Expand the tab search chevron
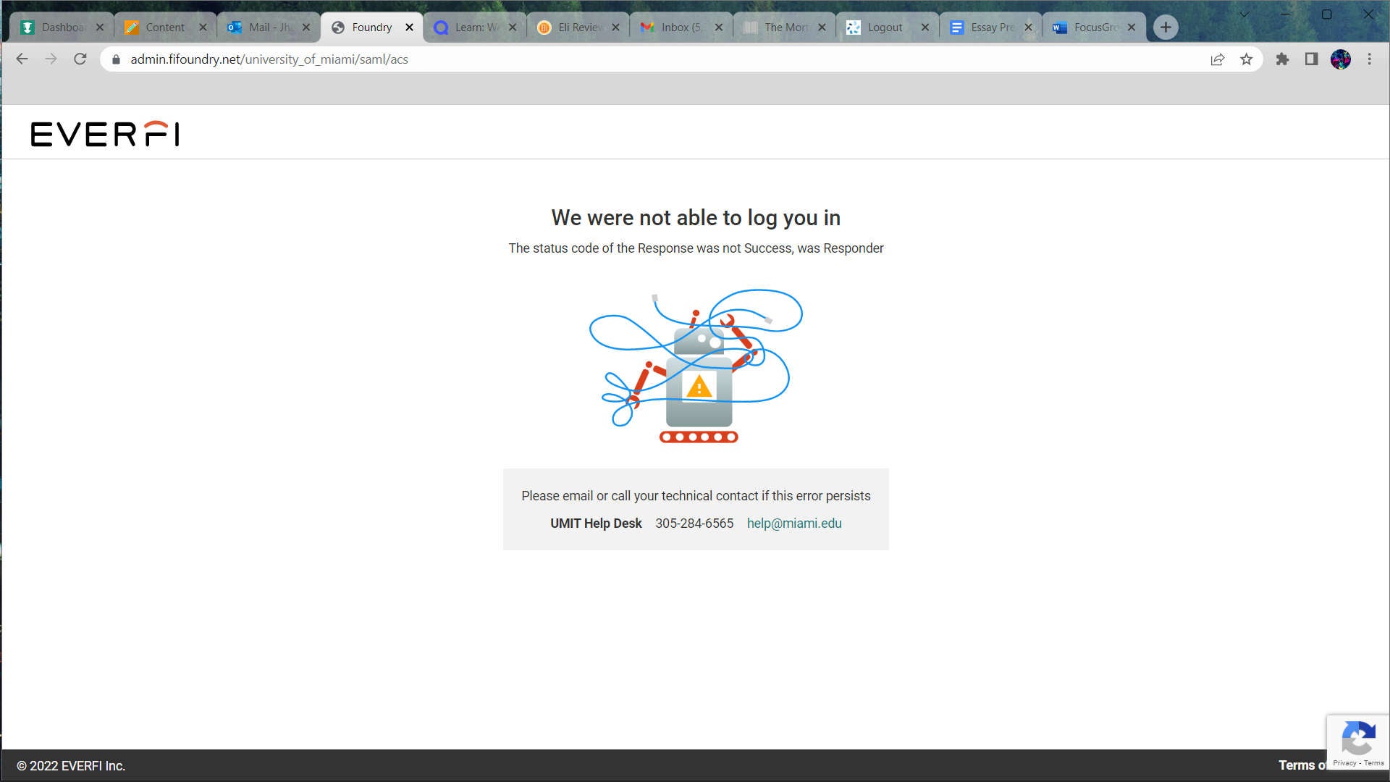This screenshot has width=1390, height=782. click(1244, 14)
